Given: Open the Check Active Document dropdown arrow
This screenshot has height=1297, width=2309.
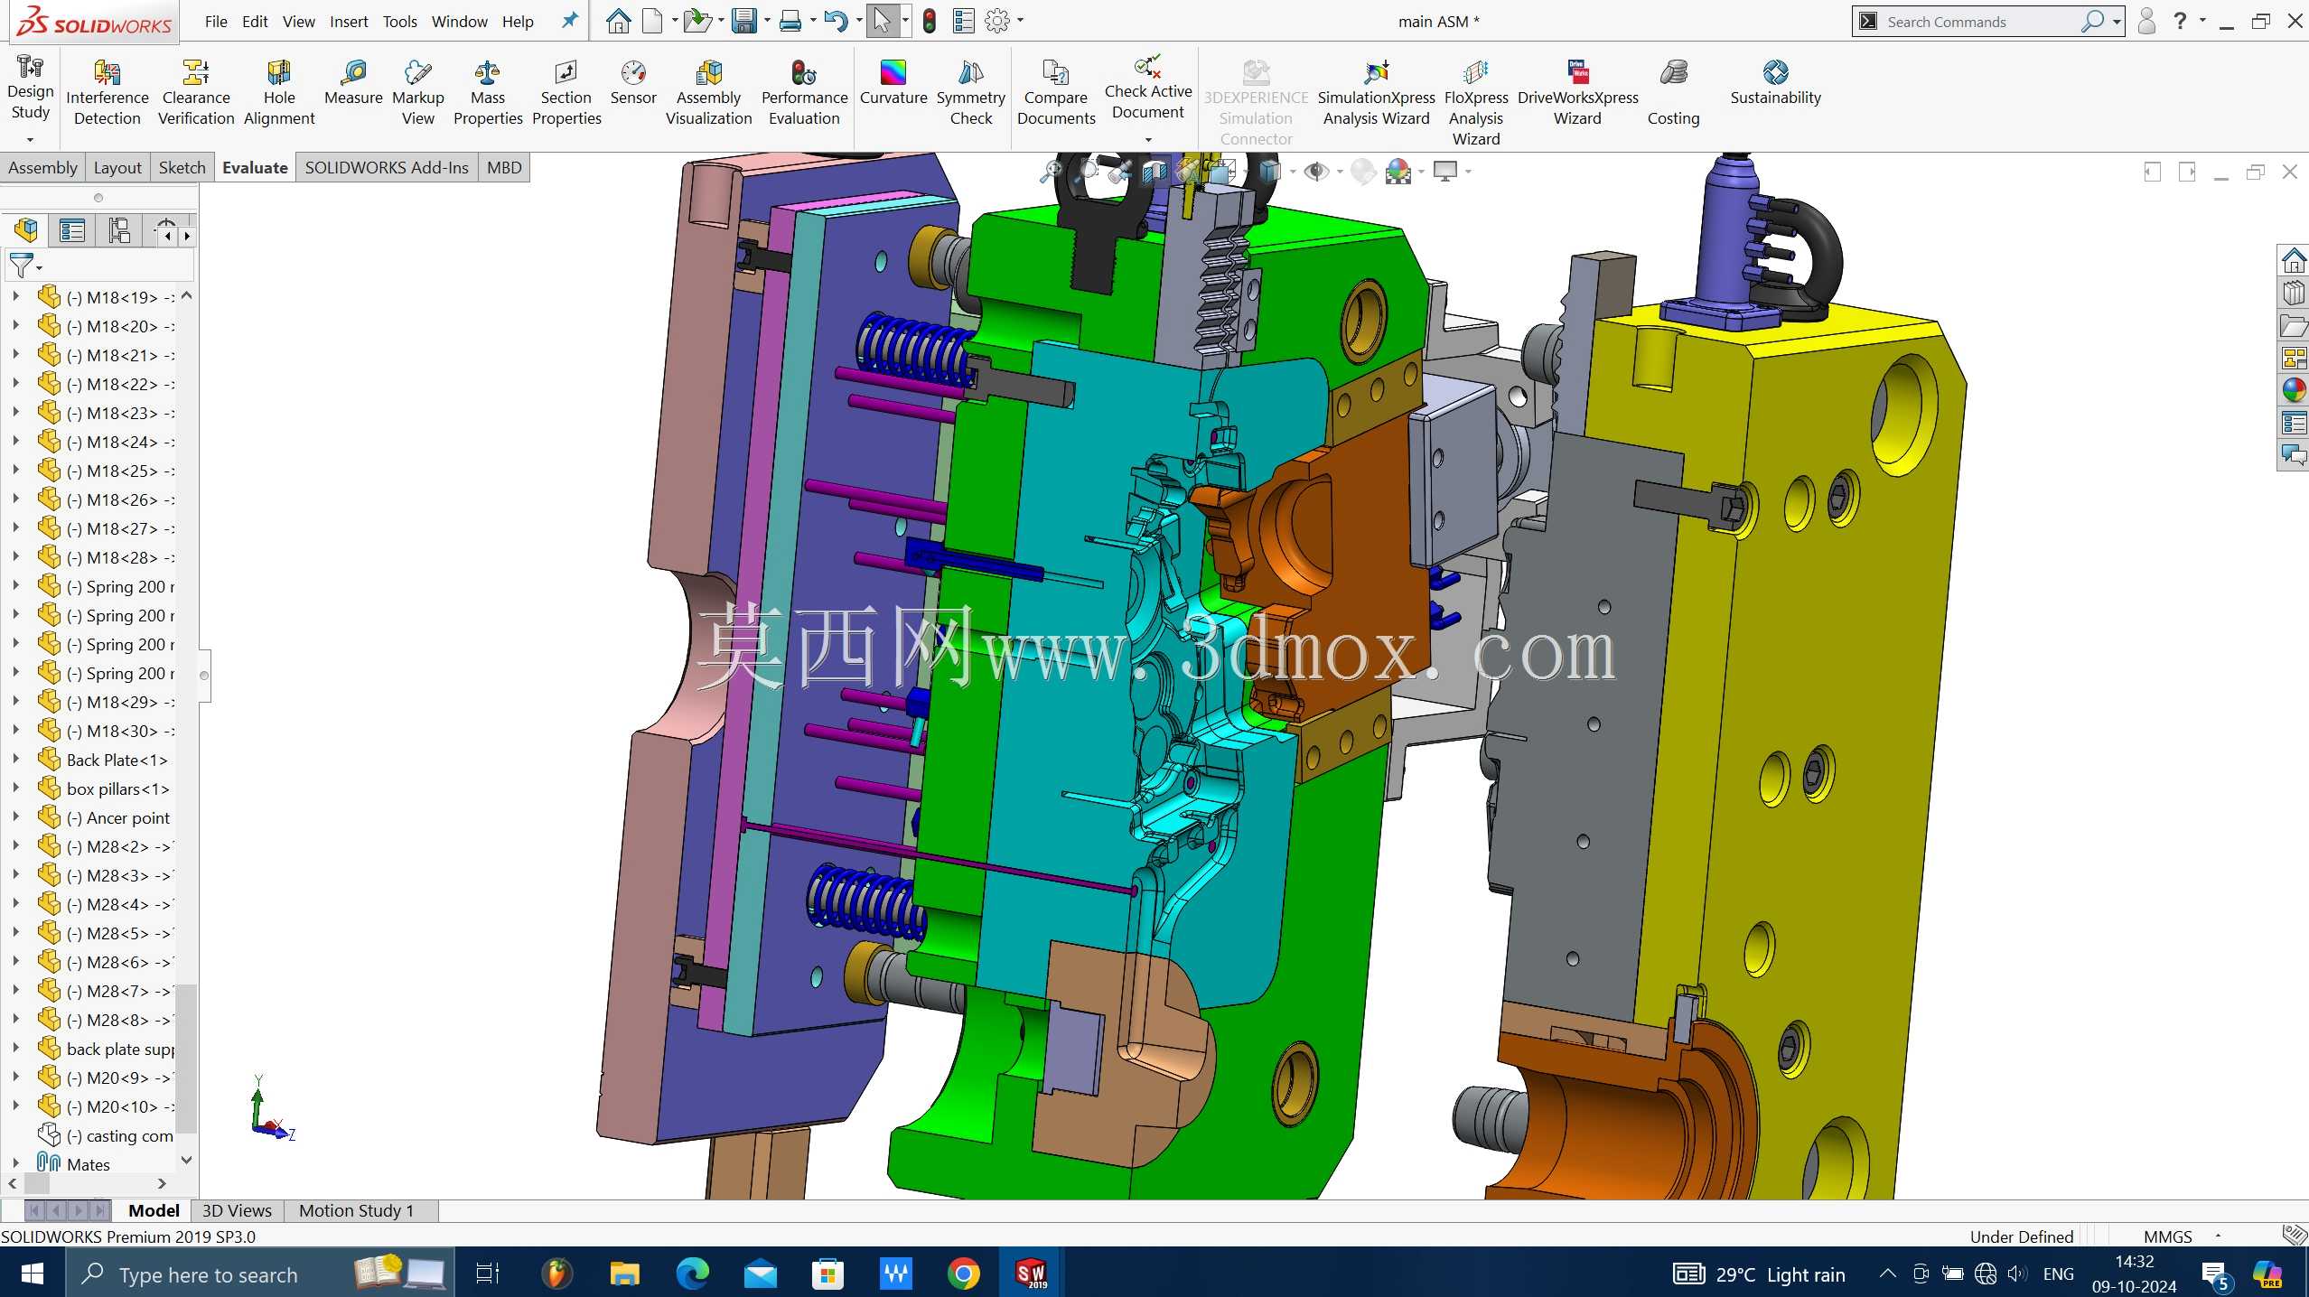Looking at the screenshot, I should (x=1148, y=140).
